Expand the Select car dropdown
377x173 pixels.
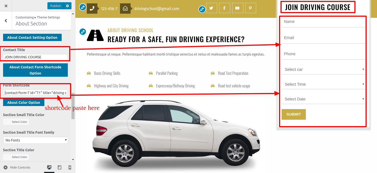(323, 69)
